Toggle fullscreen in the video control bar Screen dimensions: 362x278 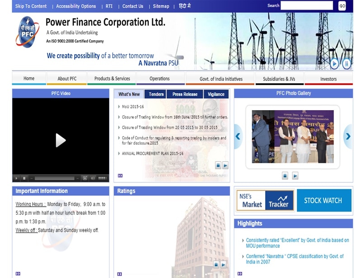coord(85,178)
